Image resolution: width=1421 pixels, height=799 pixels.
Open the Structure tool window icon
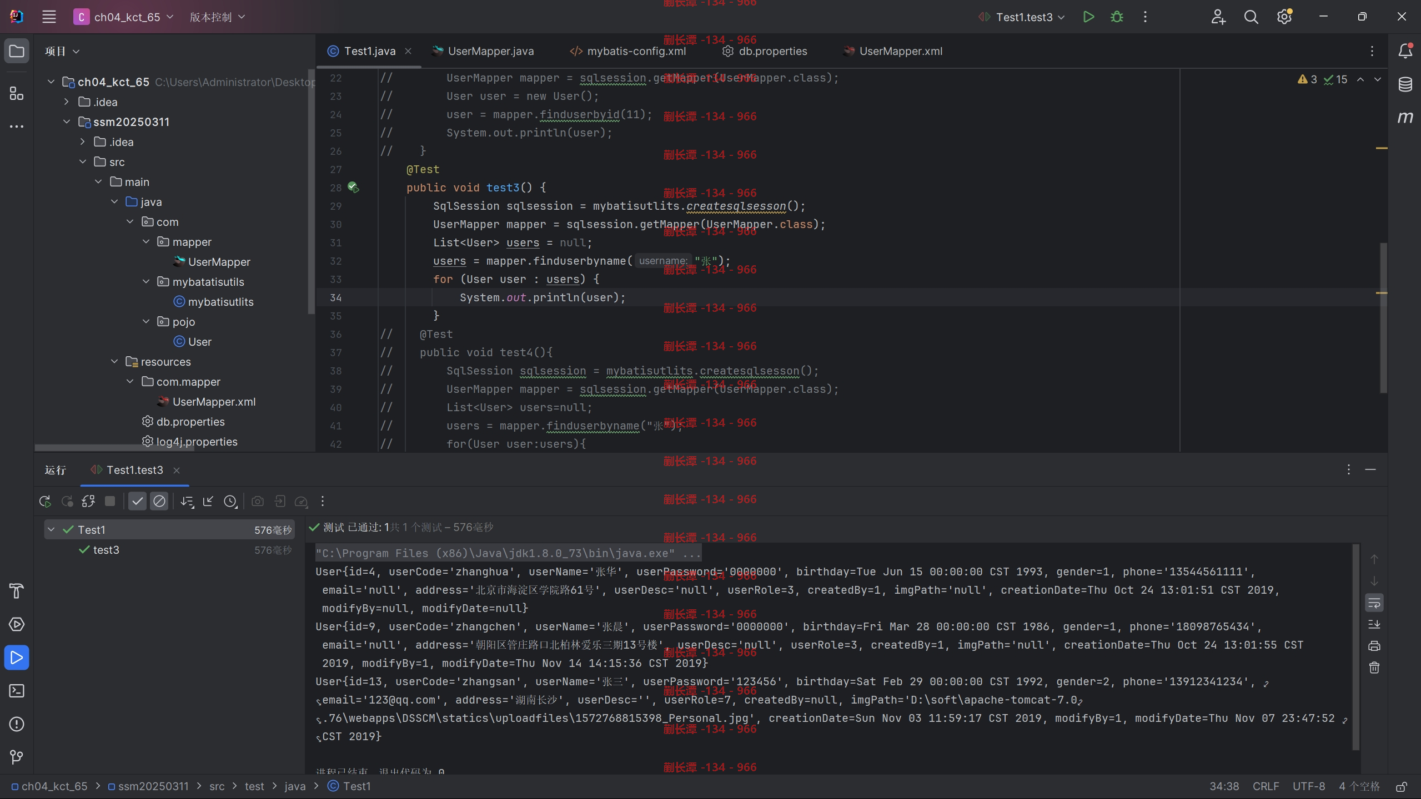pyautogui.click(x=17, y=93)
